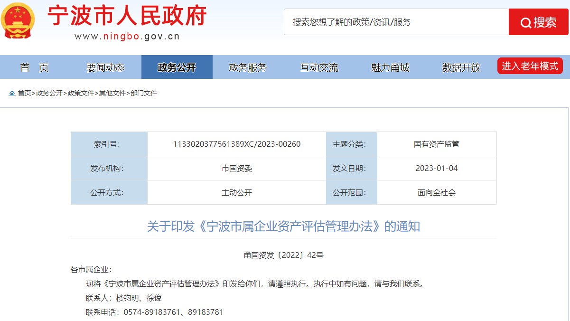
Task: Enable elderly mode with 进入老年模式
Action: point(530,66)
